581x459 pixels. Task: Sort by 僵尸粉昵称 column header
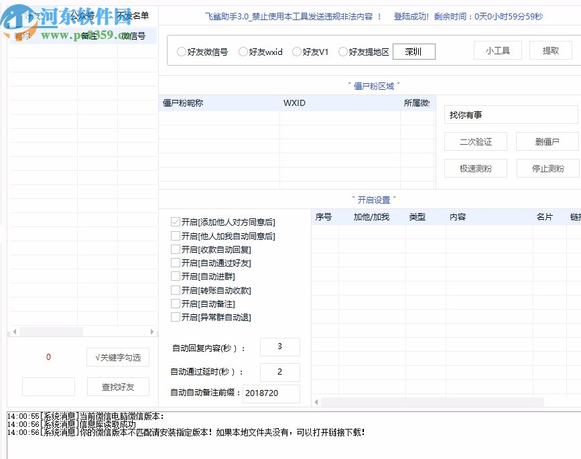pyautogui.click(x=219, y=103)
